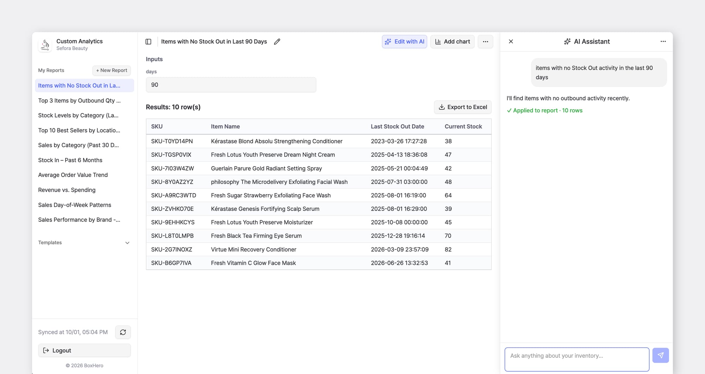
Task: Select cell SKU-T0YD14PN
Action: click(x=172, y=141)
